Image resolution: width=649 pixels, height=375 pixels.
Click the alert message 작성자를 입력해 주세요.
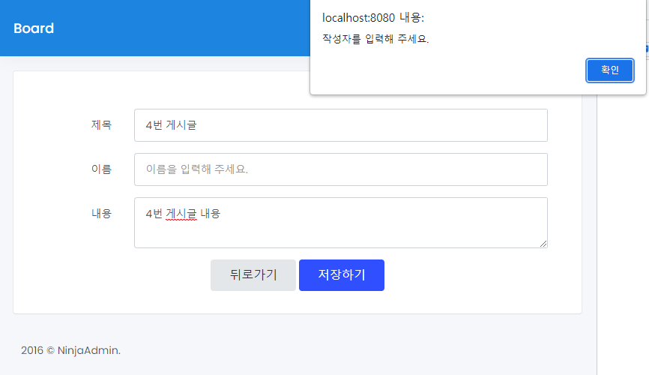(x=375, y=39)
